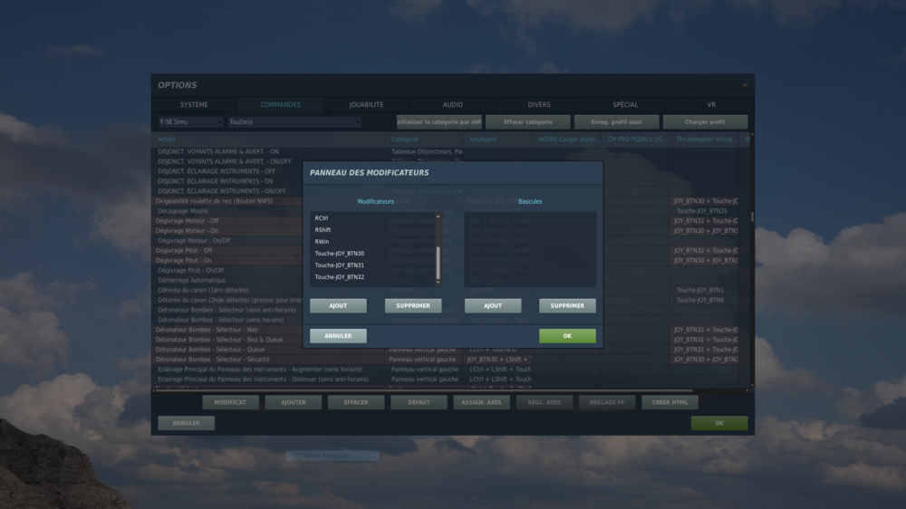
Task: Select RCtrl in the Modificateurs list
Action: [x=372, y=217]
